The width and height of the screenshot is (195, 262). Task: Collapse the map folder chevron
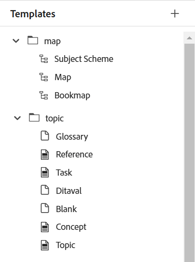[x=16, y=41]
